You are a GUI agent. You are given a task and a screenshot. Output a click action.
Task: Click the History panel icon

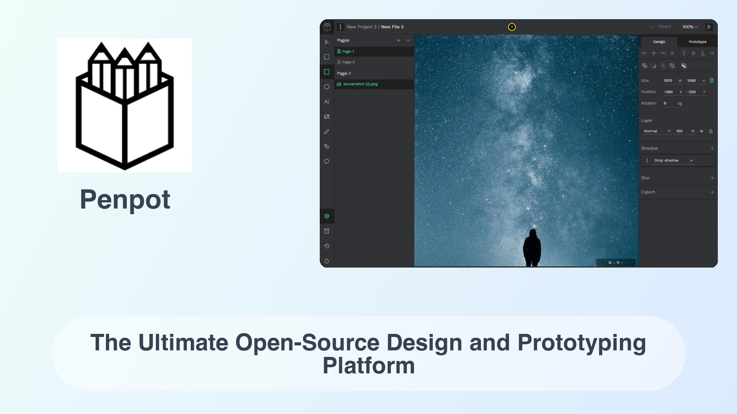point(327,246)
